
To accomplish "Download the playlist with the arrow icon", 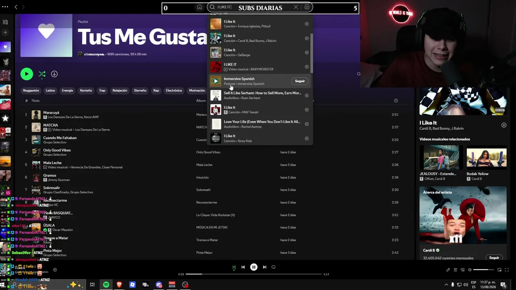I will [54, 74].
